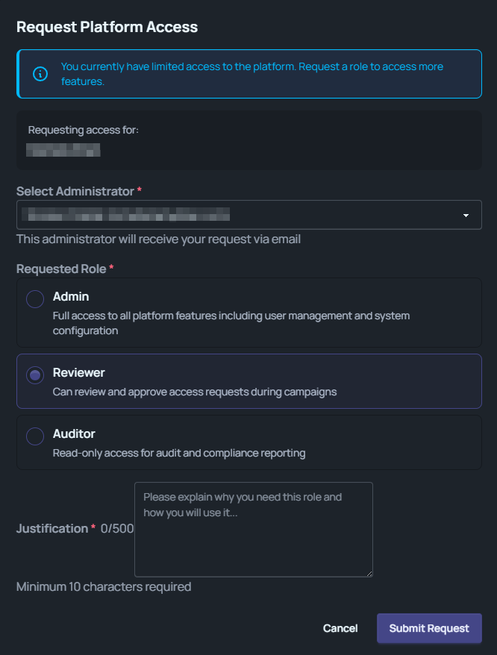Click the Reviewer role card
Viewport: 497px width, 655px height.
click(x=248, y=380)
